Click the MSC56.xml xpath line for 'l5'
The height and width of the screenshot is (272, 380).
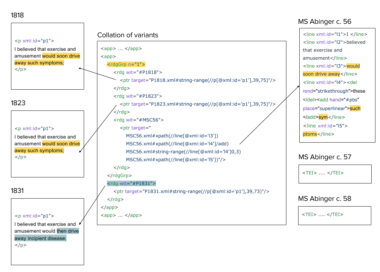tap(176, 160)
